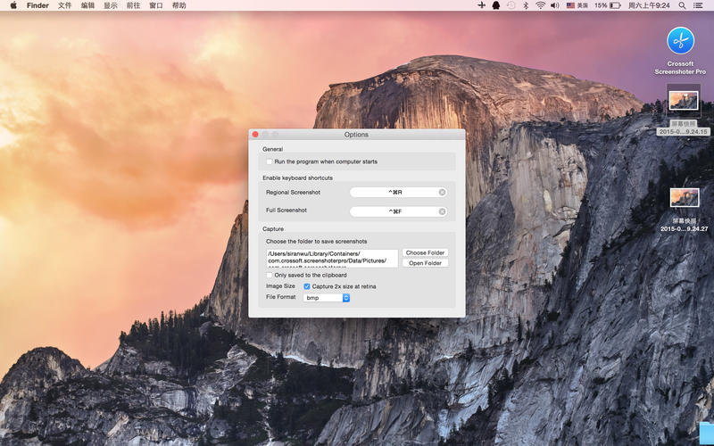Open the US input source menu
Image resolution: width=714 pixels, height=446 pixels.
tap(576, 5)
